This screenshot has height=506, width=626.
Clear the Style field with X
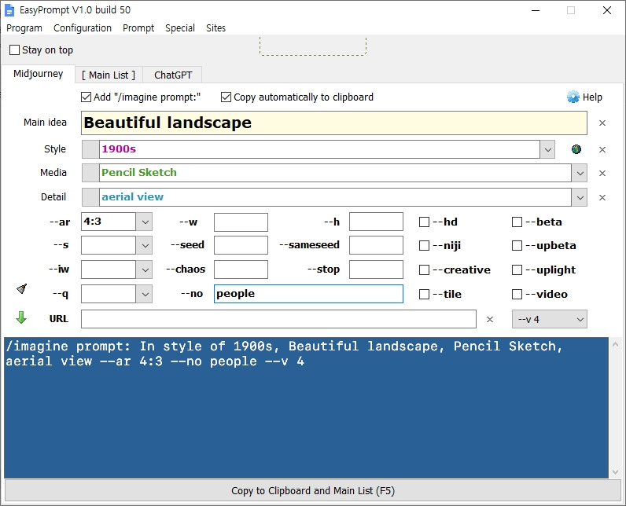pos(602,149)
